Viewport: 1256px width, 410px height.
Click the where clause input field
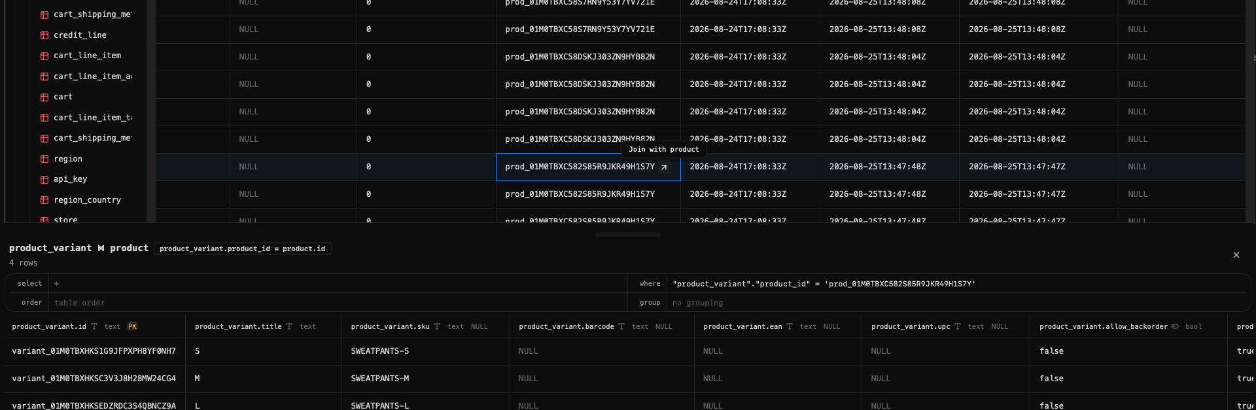click(958, 284)
